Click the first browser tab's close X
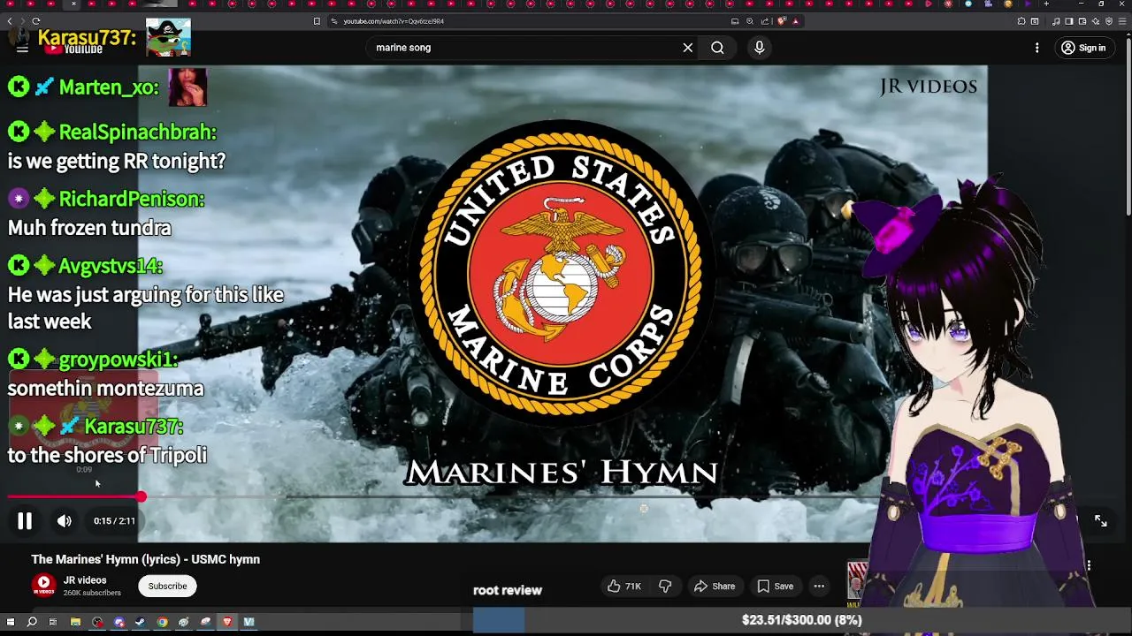 [73, 4]
